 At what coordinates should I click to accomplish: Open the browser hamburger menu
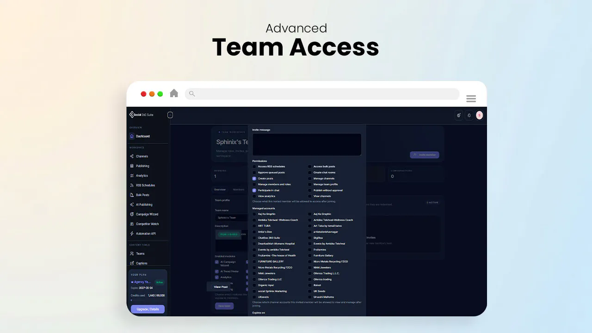click(471, 99)
